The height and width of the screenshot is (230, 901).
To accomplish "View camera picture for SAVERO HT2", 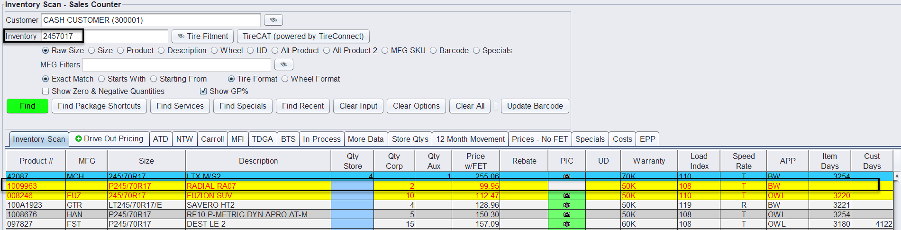I will (566, 205).
